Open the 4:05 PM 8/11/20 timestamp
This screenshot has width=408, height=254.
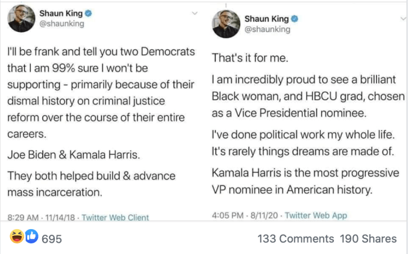pyautogui.click(x=245, y=215)
